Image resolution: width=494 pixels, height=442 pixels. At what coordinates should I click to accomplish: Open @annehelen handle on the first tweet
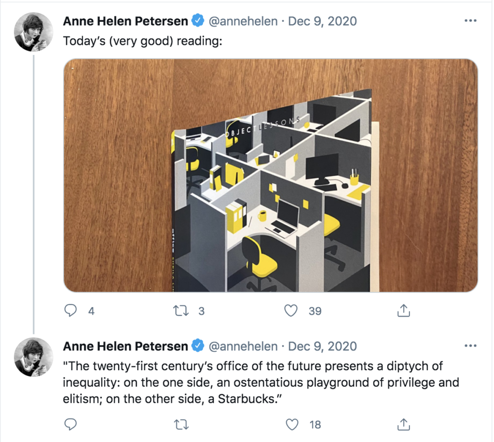(x=243, y=21)
